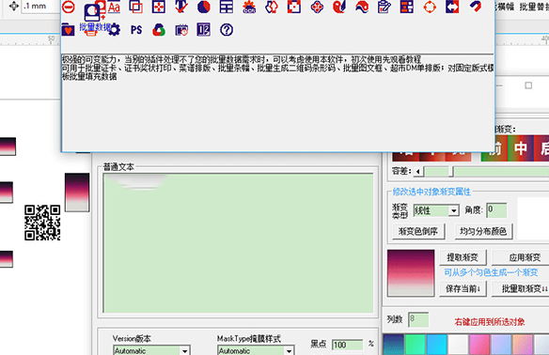Viewport: 549px width, 355px height.
Task: Click the nudge distance field showing .1 mm
Action: 41,6
